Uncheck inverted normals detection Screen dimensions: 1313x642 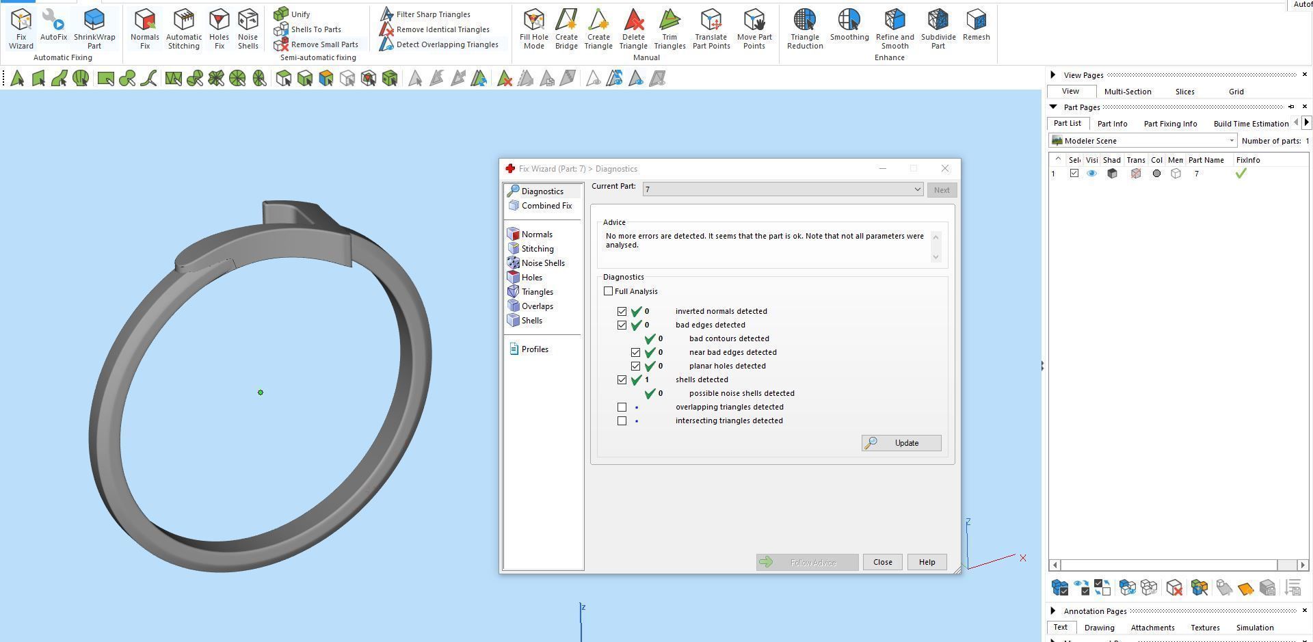pyautogui.click(x=622, y=311)
